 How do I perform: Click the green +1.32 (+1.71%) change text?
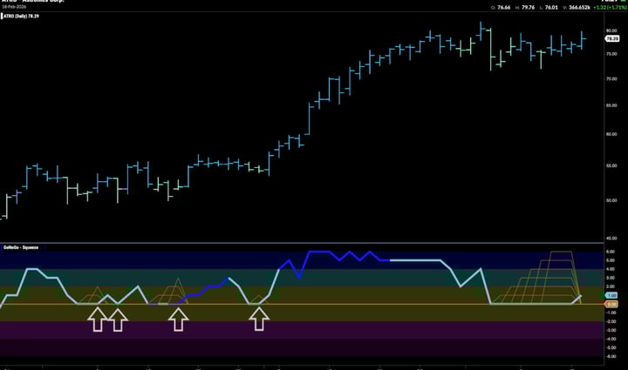pyautogui.click(x=610, y=8)
